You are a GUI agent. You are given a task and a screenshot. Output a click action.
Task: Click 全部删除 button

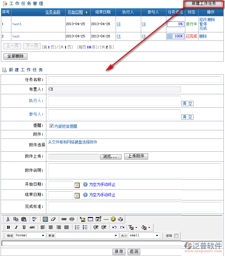pyautogui.click(x=15, y=56)
